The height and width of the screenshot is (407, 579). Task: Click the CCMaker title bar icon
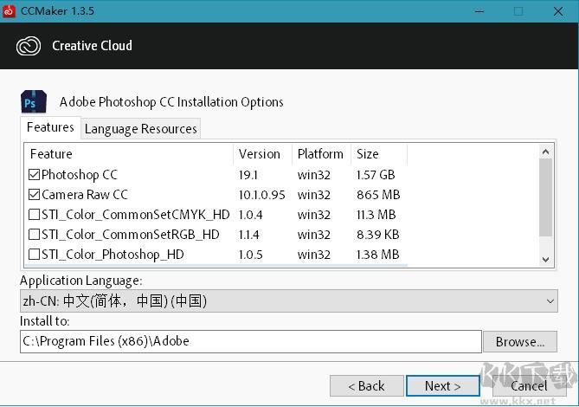10,11
